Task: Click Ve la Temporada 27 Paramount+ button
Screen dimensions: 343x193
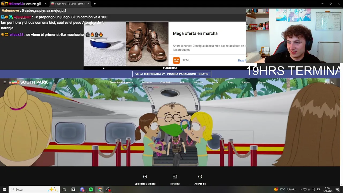Action: (x=172, y=74)
